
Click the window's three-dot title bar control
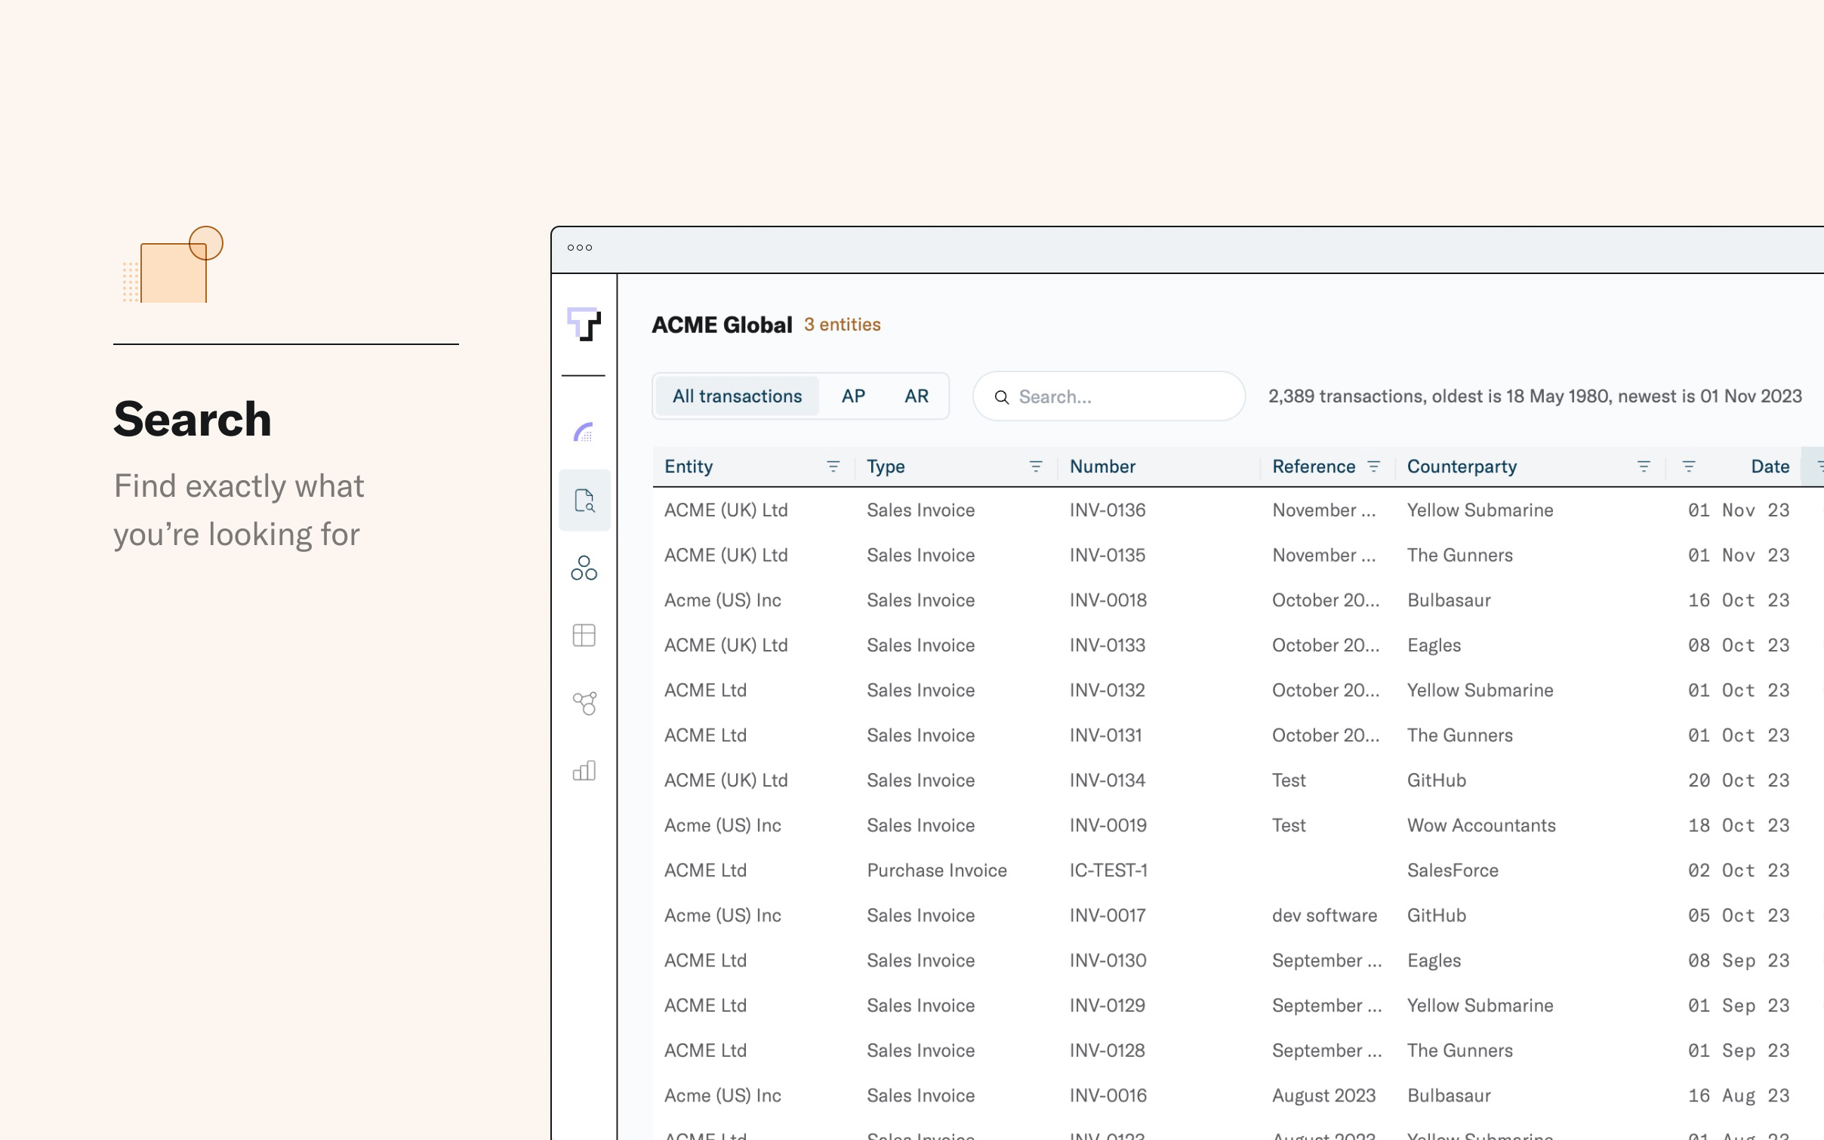tap(580, 248)
